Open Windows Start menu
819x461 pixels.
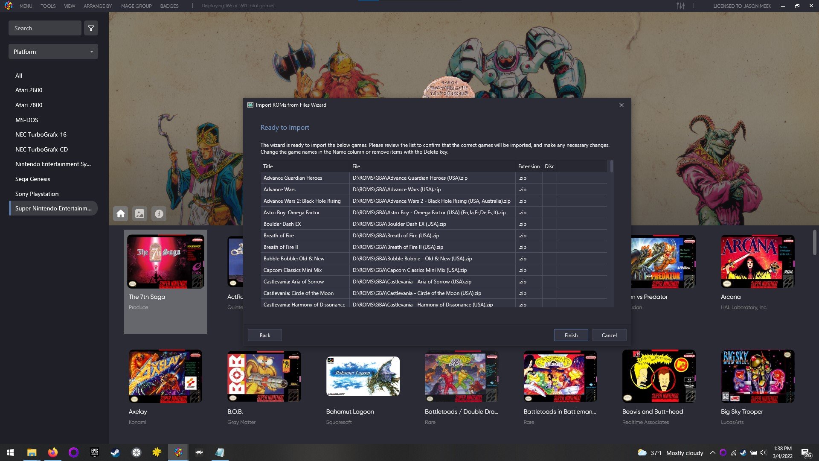[10, 452]
